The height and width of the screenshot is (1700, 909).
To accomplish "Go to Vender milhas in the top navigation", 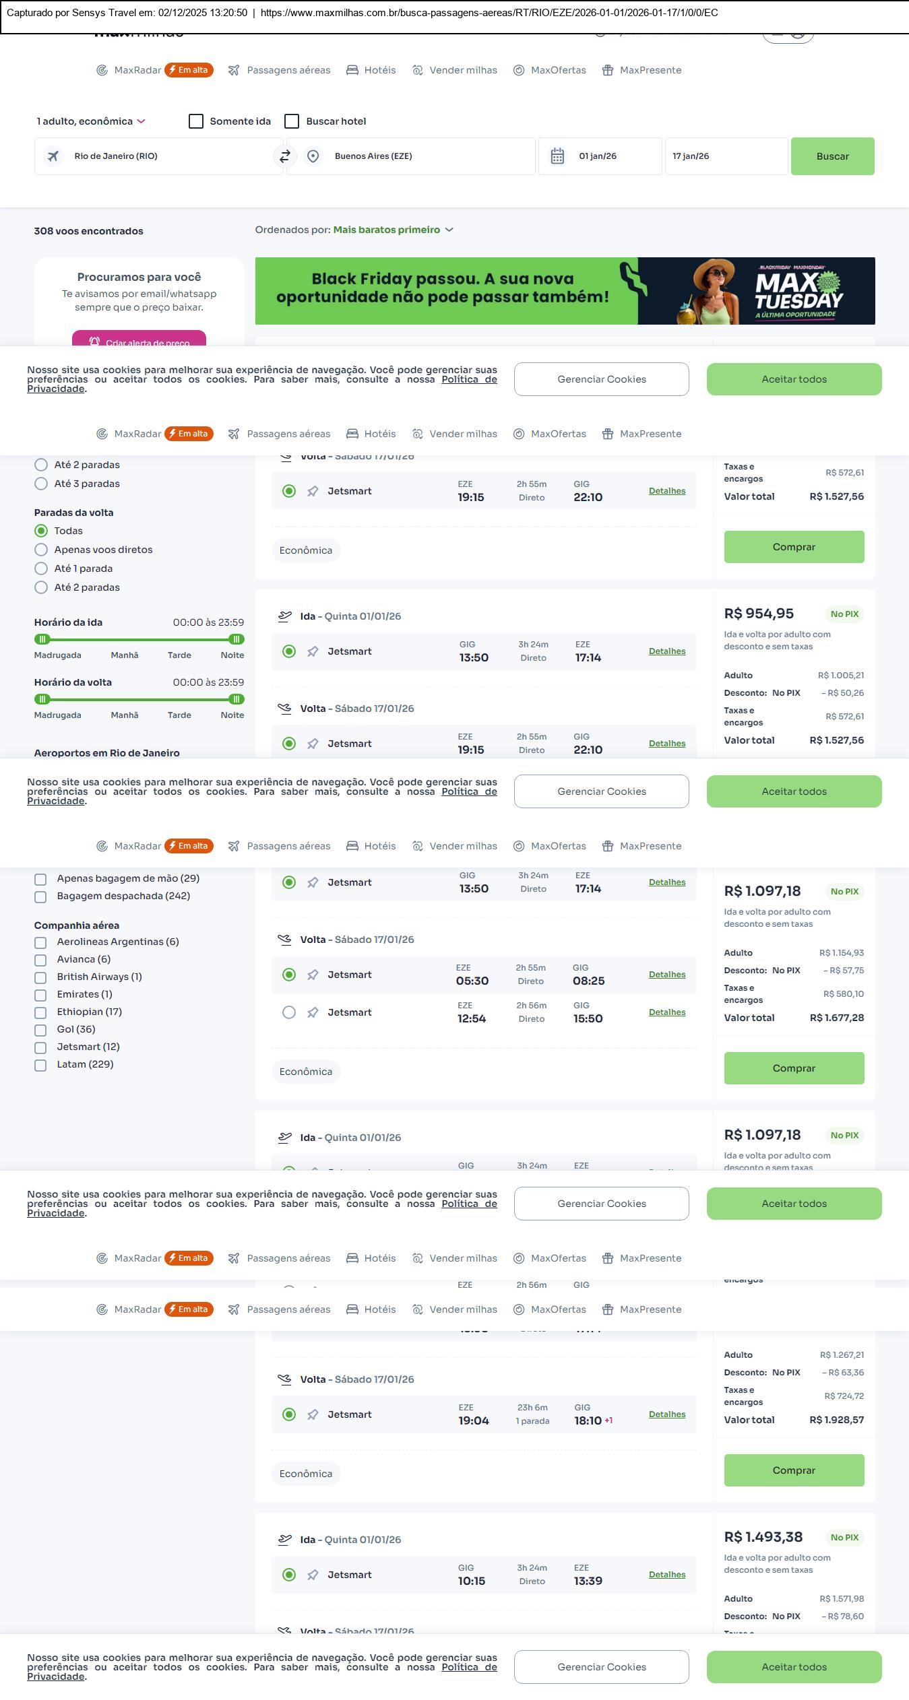I will pyautogui.click(x=455, y=70).
